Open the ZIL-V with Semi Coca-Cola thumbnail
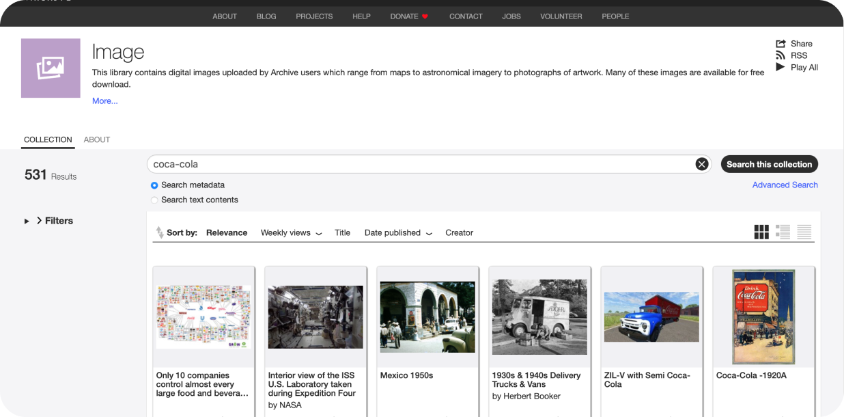 tap(651, 317)
